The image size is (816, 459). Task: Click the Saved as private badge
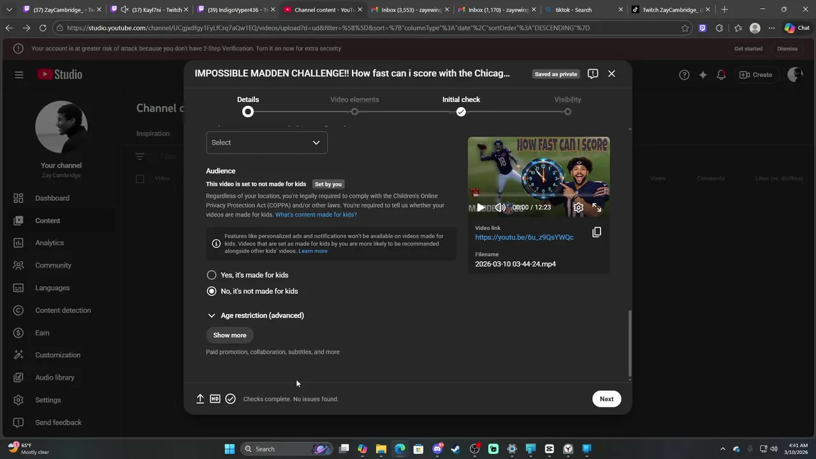(556, 74)
